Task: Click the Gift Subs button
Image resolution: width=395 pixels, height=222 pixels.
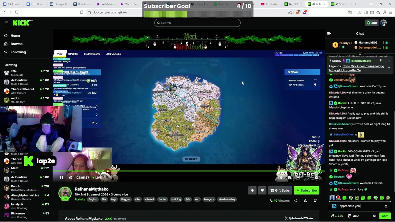Action: tap(280, 191)
